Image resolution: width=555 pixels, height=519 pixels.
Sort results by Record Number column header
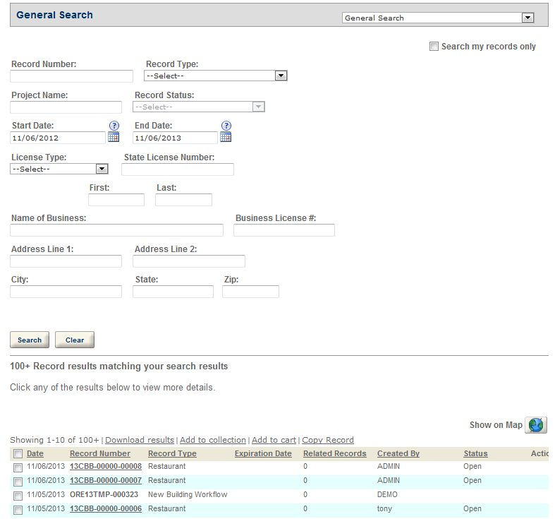(100, 453)
